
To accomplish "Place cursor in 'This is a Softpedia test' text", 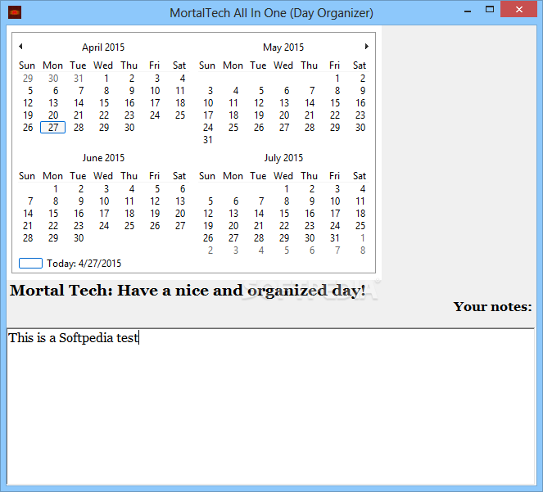I will click(74, 338).
